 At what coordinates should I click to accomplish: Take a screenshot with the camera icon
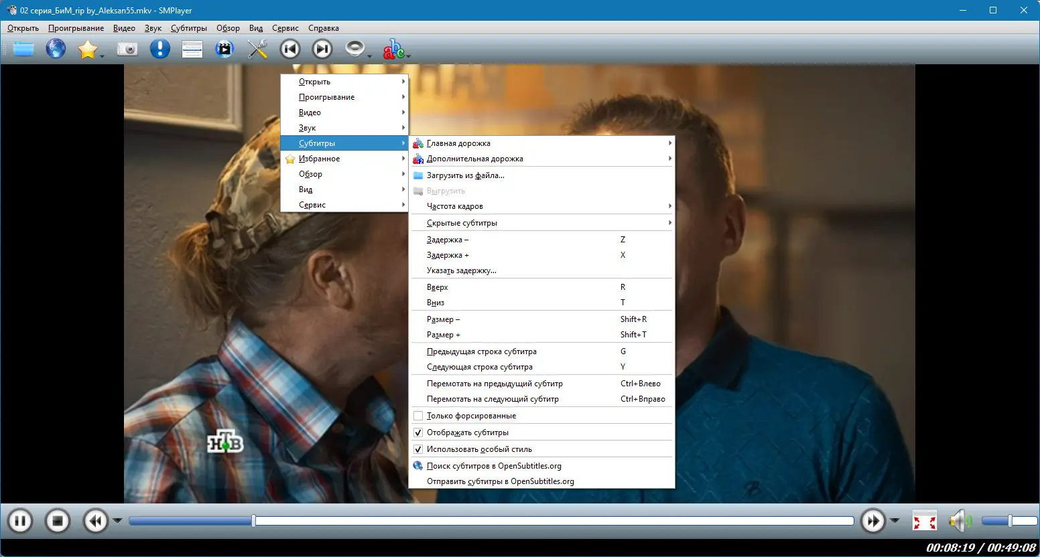(x=127, y=49)
